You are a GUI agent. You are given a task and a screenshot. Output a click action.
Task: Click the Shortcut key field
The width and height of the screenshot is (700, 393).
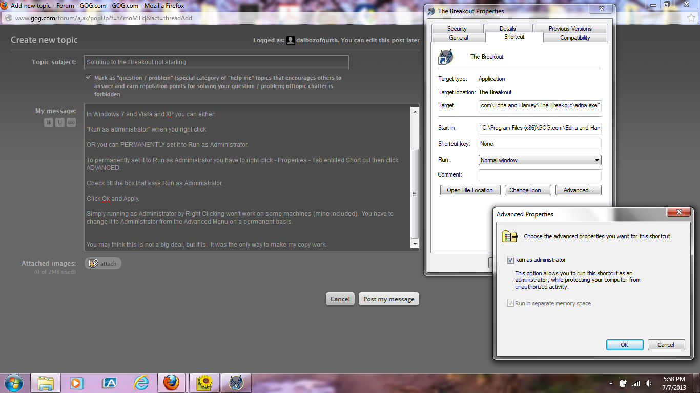(x=540, y=144)
